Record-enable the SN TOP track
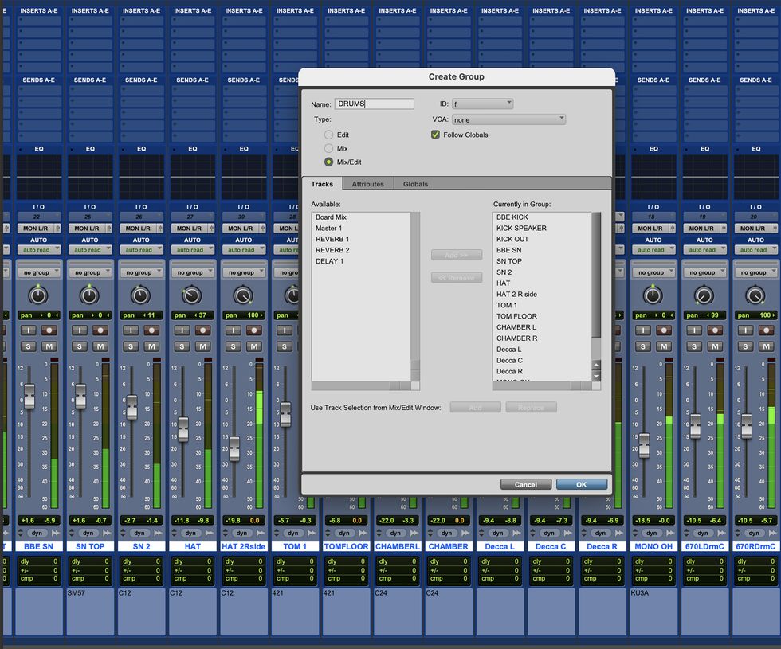 pos(100,330)
